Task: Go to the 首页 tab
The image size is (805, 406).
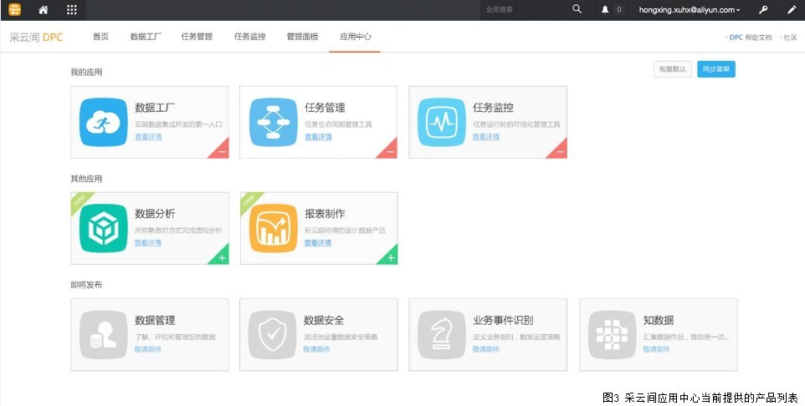Action: click(x=100, y=37)
